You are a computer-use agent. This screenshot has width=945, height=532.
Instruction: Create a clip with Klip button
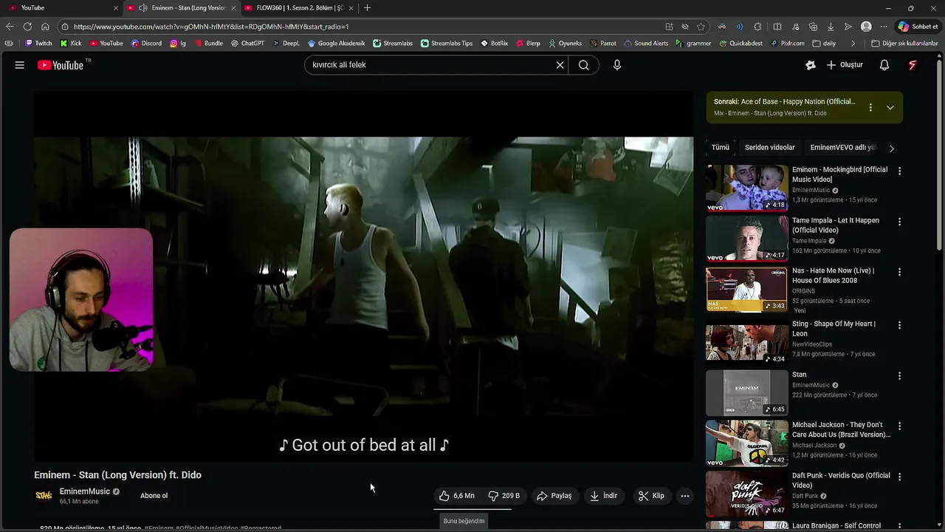(651, 496)
